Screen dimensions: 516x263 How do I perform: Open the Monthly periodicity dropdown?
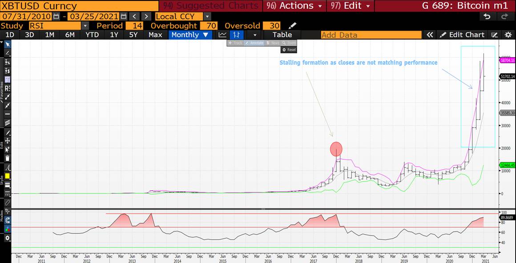(190, 35)
